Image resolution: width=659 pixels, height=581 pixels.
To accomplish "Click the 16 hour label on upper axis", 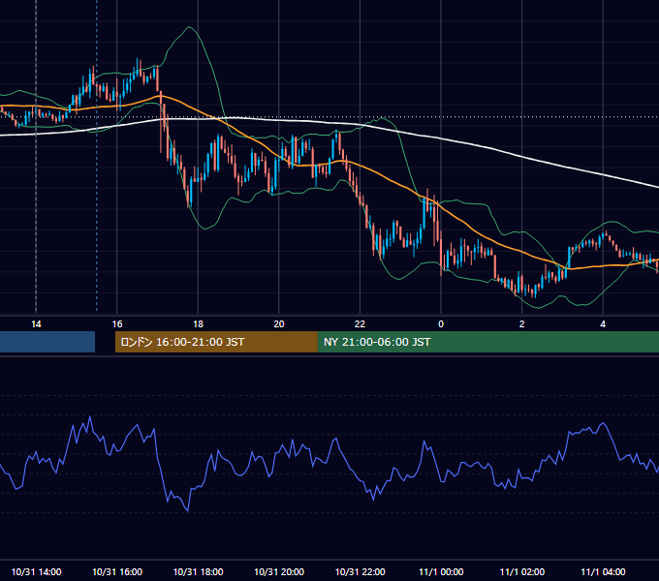I will 117,324.
